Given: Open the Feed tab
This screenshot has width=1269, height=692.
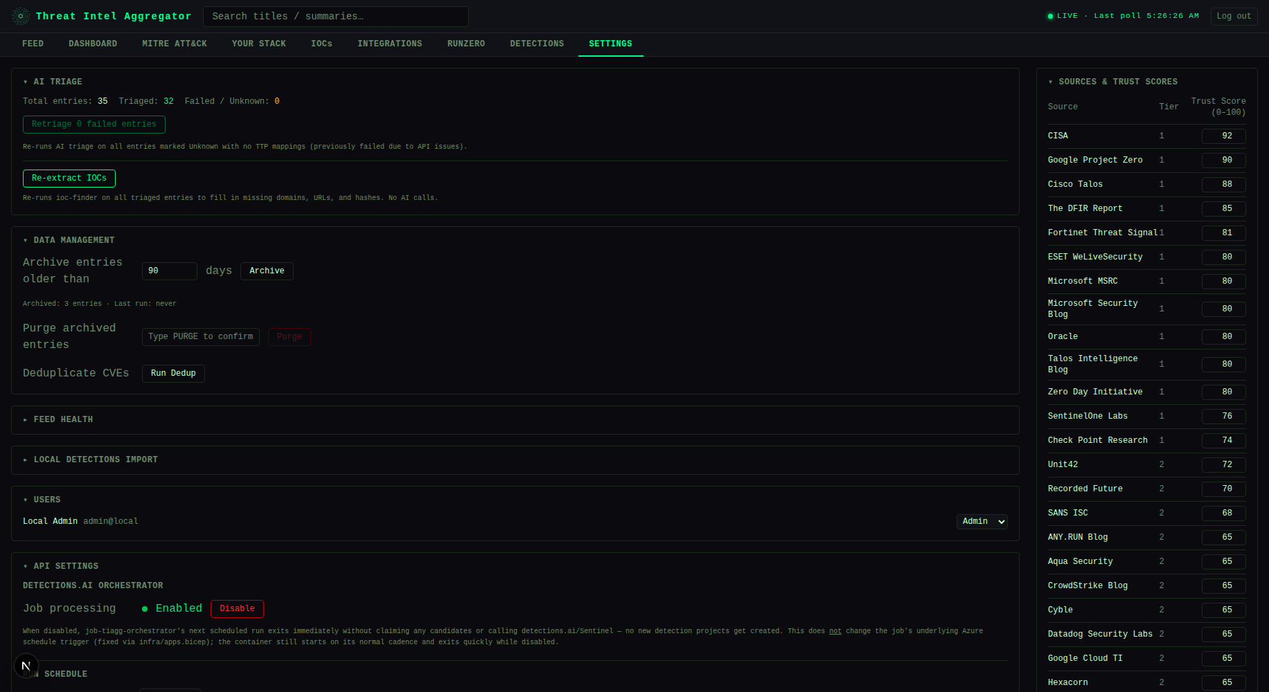Looking at the screenshot, I should 33,44.
